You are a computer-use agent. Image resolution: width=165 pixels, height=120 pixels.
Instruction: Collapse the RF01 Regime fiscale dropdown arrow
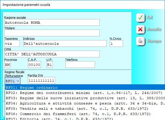click(x=18, y=81)
